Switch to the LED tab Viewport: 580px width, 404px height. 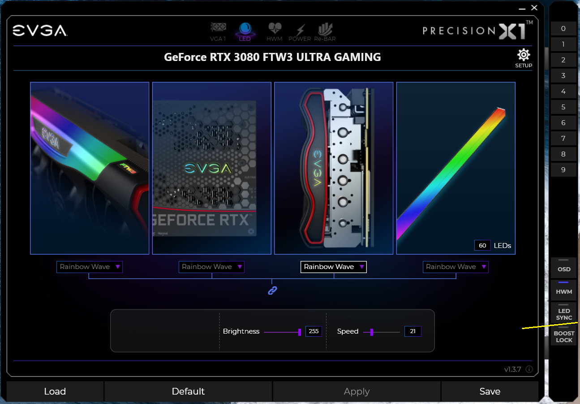pyautogui.click(x=245, y=31)
